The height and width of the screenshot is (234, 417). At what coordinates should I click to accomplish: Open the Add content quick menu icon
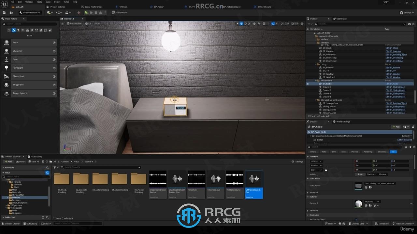[x=49, y=13]
